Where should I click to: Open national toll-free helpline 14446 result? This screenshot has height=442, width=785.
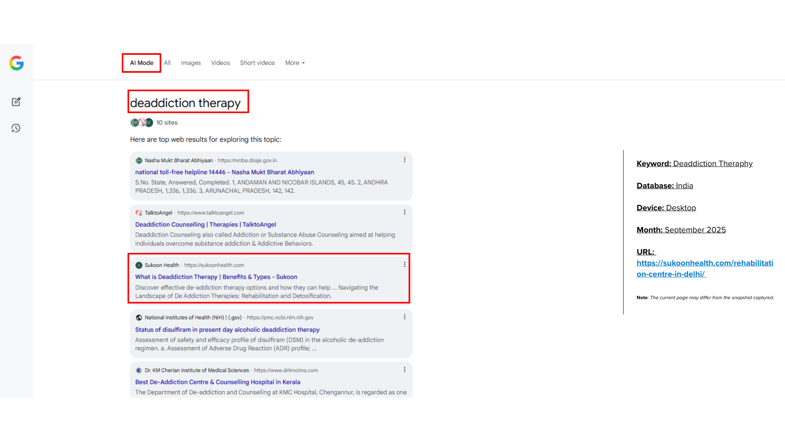point(224,172)
